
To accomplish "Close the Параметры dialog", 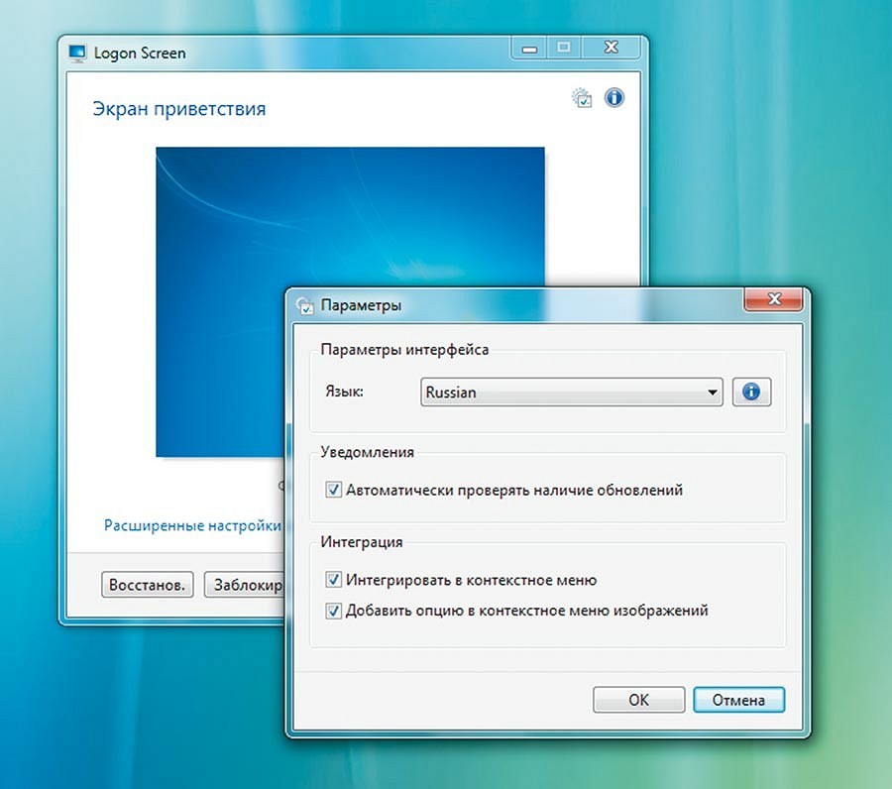I will pyautogui.click(x=774, y=299).
